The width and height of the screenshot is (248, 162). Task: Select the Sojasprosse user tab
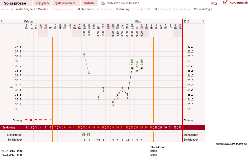pos(15,3)
